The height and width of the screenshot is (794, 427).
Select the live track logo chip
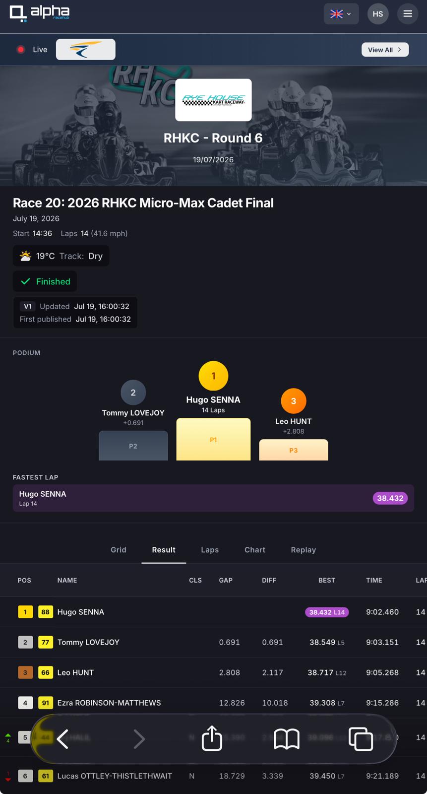pos(86,50)
